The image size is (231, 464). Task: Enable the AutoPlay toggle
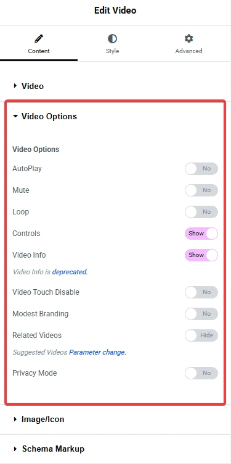coord(201,169)
